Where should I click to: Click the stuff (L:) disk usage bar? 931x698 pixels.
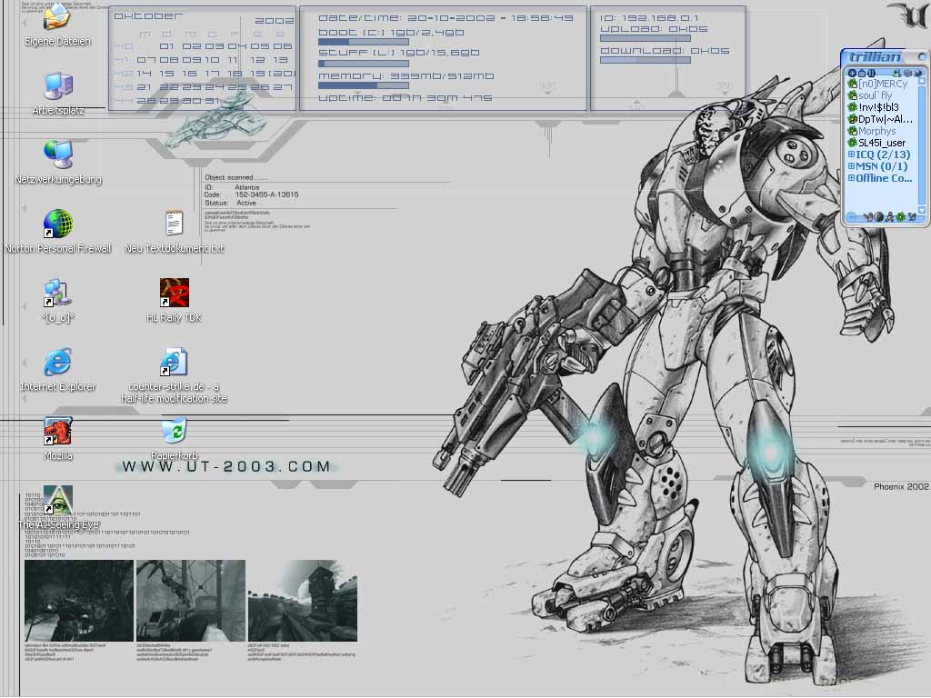click(364, 64)
